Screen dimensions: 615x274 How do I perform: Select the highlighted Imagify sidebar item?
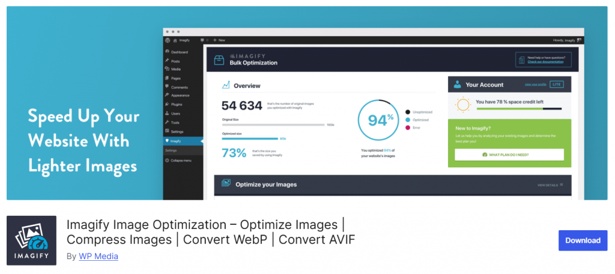click(x=183, y=141)
